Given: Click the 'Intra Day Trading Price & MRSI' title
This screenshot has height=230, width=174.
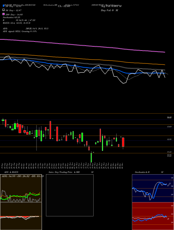Looking at the screenshot, I should (x=71, y=172).
